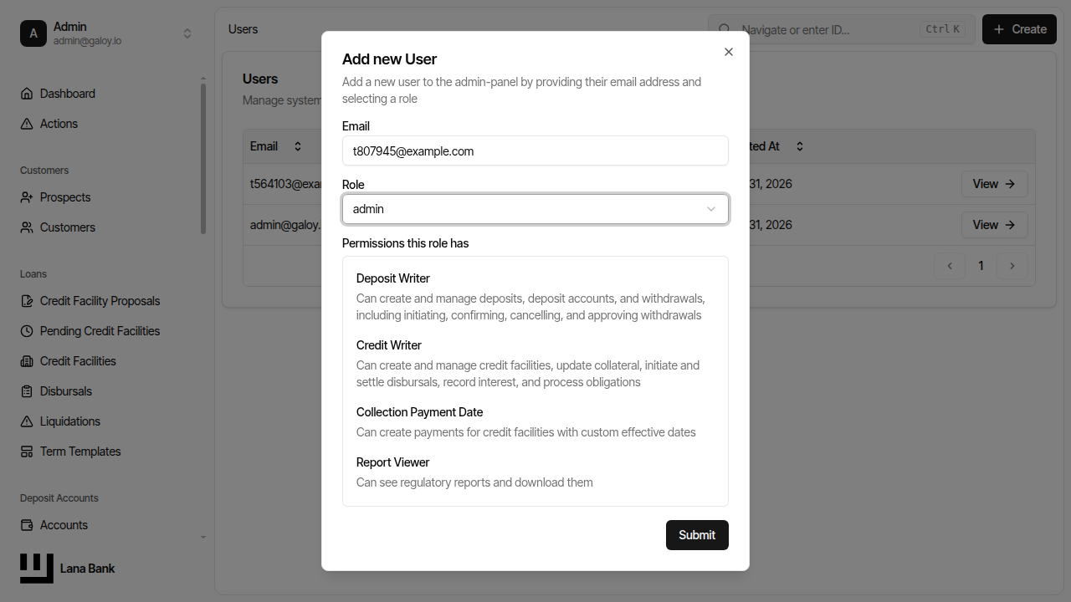View the t564103 user row
Image resolution: width=1071 pixels, height=602 pixels.
[x=994, y=184]
